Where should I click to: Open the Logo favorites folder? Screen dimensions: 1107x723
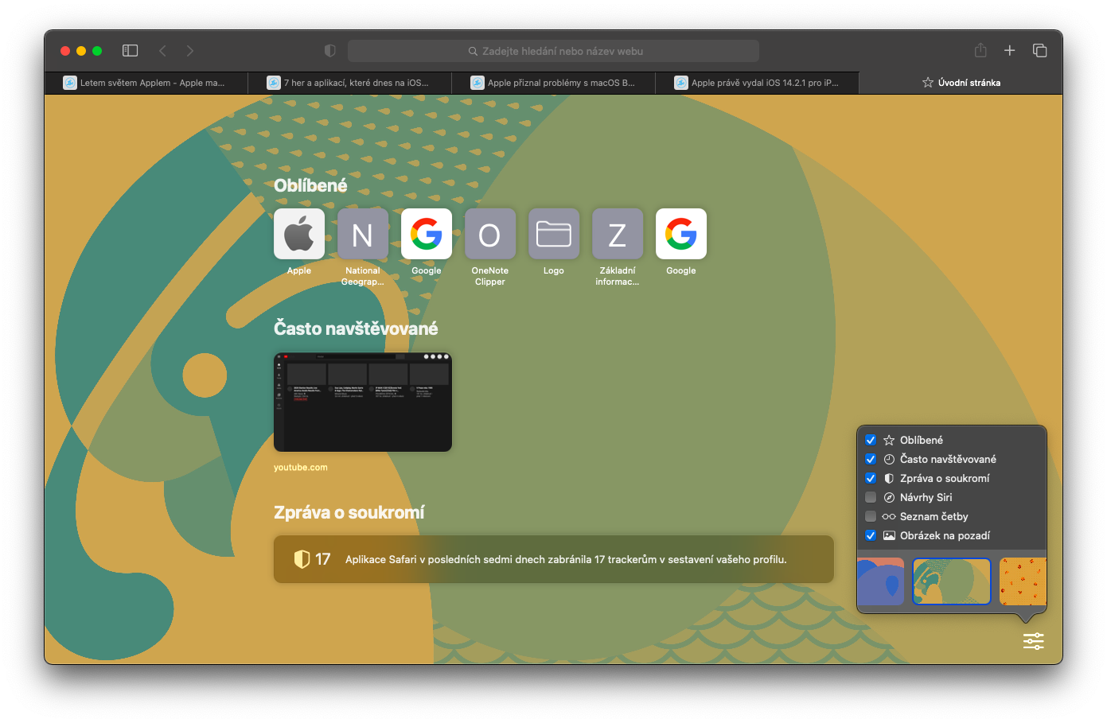coord(554,234)
